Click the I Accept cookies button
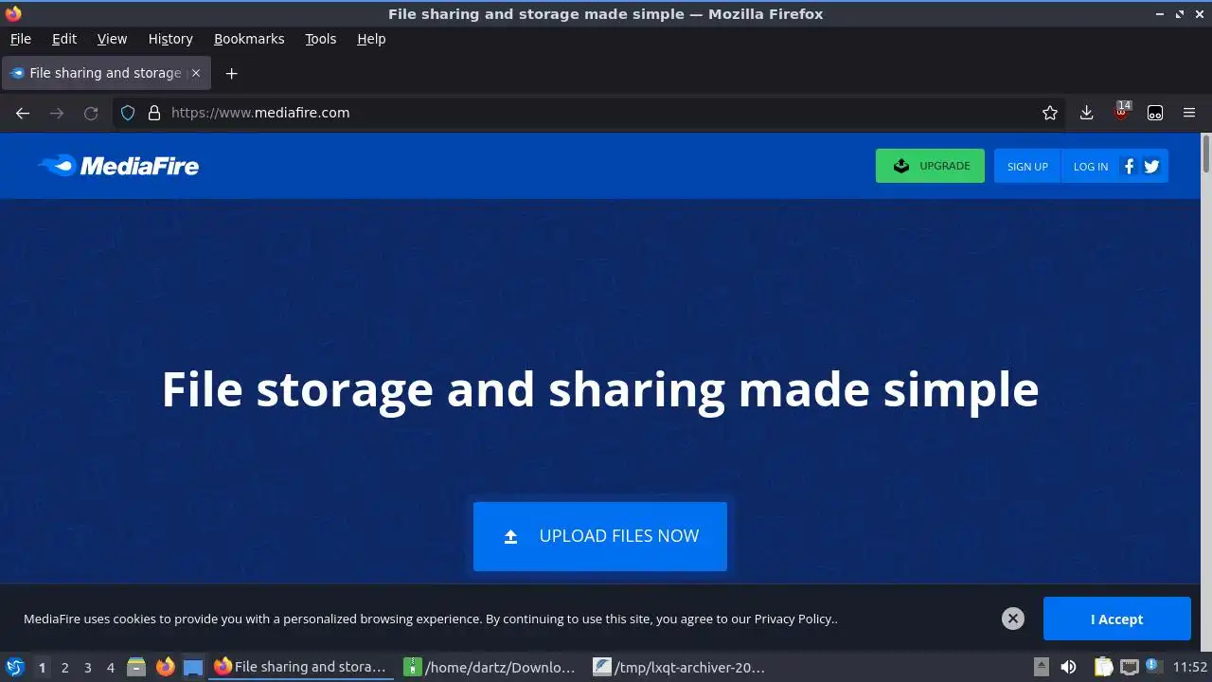 point(1116,619)
